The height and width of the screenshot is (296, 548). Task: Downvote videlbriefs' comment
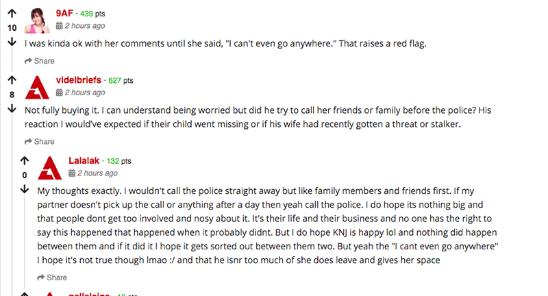pos(12,108)
